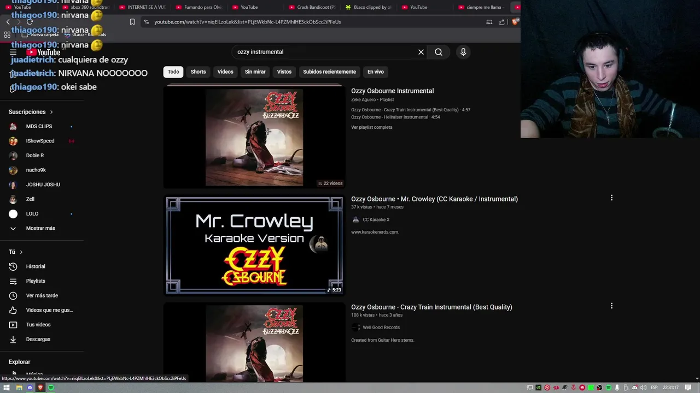Open the Windows Start button
Screen dimensions: 700x393
coord(7,388)
